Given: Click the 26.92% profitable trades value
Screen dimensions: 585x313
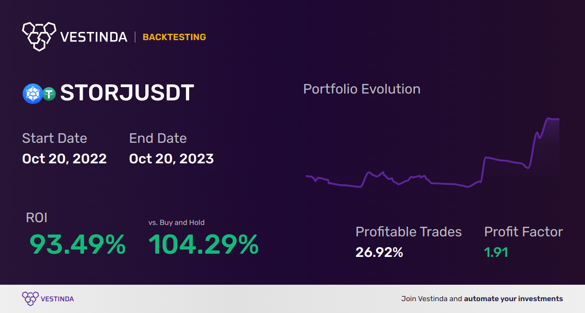Looking at the screenshot, I should pyautogui.click(x=379, y=252).
